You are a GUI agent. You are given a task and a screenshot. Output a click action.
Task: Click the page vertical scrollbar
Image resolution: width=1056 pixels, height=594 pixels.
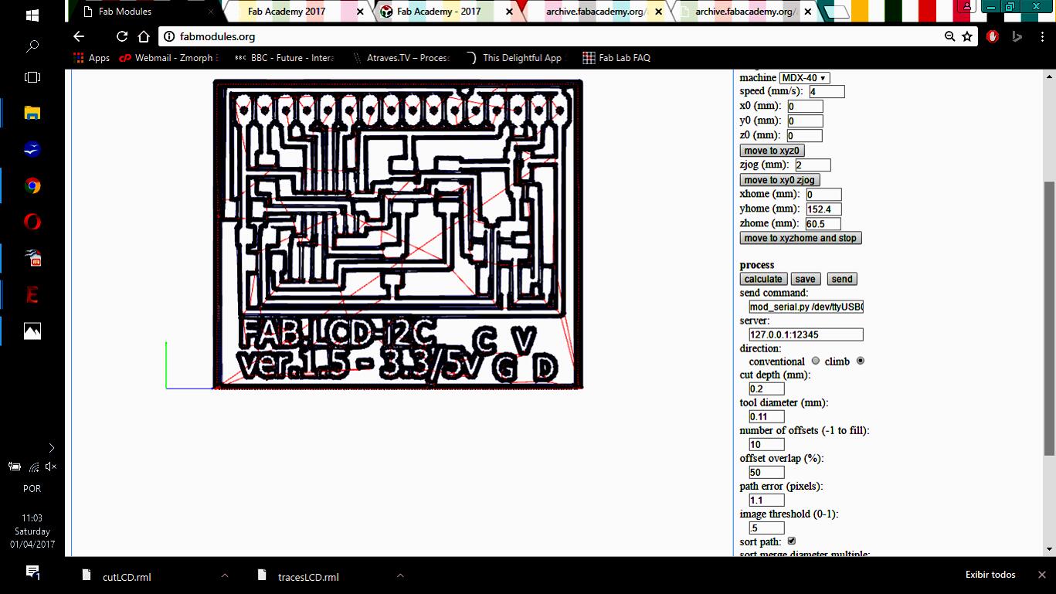[1050, 318]
